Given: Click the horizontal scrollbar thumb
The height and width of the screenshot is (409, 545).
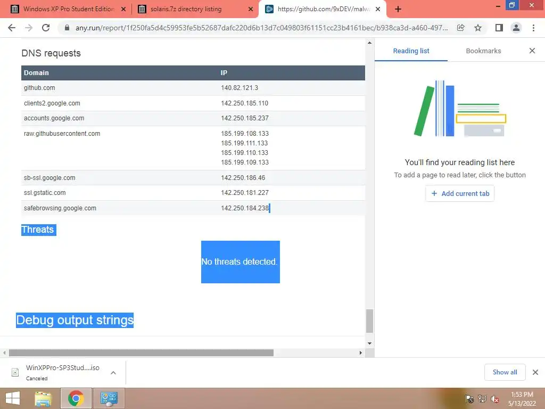Looking at the screenshot, I should pos(141,353).
